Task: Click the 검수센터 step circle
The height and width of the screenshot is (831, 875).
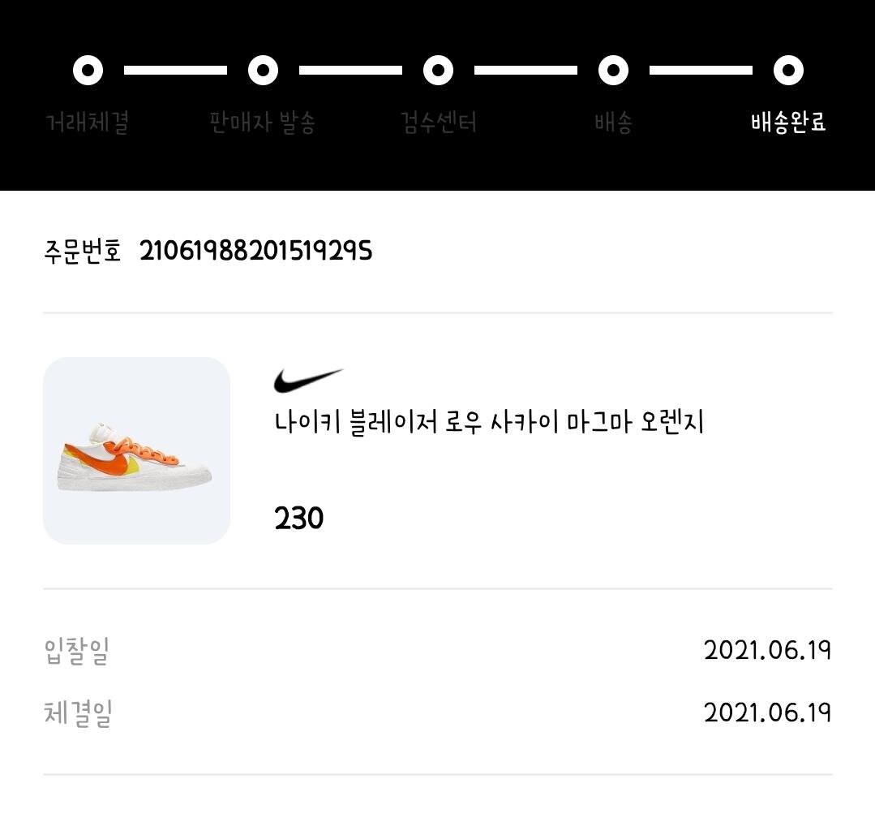Action: 439,71
